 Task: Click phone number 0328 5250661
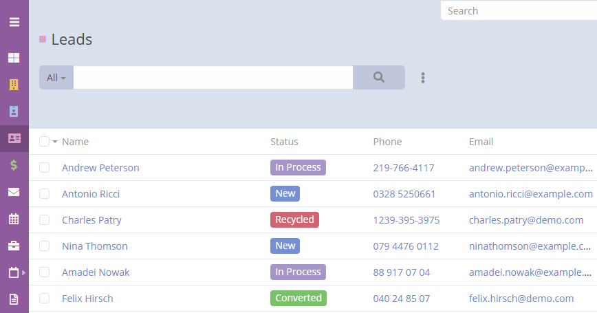click(404, 194)
